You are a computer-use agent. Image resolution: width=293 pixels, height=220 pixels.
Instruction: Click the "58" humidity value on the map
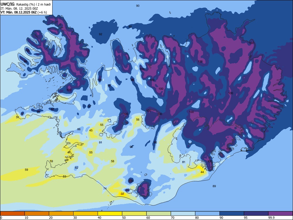(x=113, y=161)
